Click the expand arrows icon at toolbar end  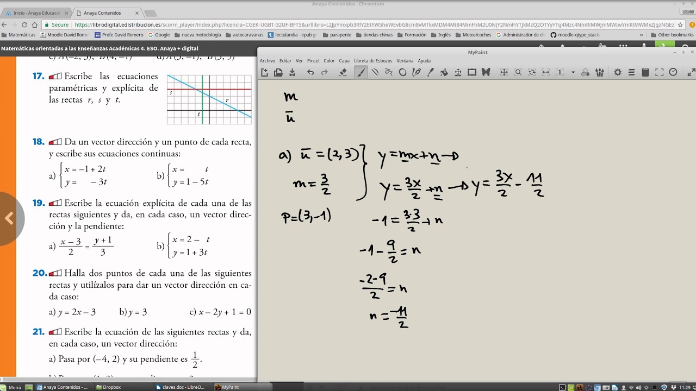pos(691,72)
